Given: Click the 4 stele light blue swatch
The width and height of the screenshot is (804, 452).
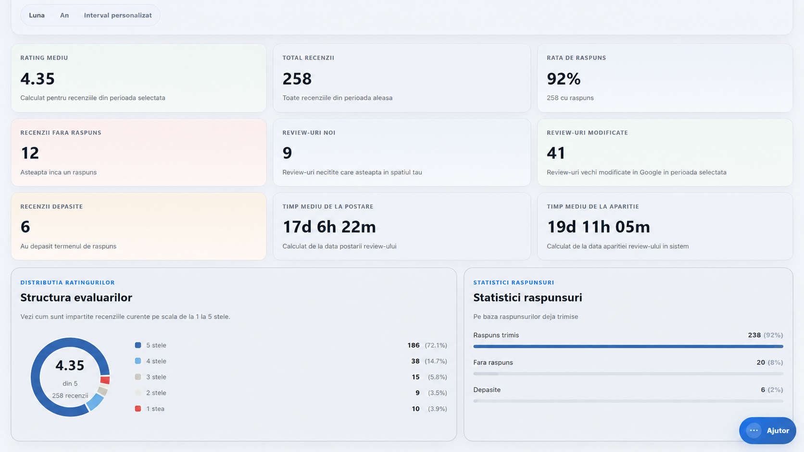Looking at the screenshot, I should point(138,361).
